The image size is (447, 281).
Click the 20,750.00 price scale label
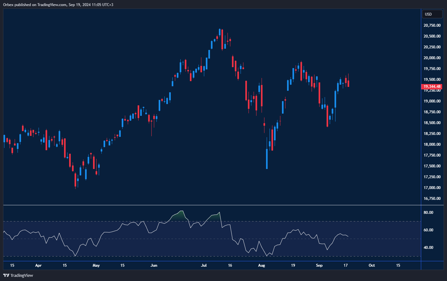point(432,25)
